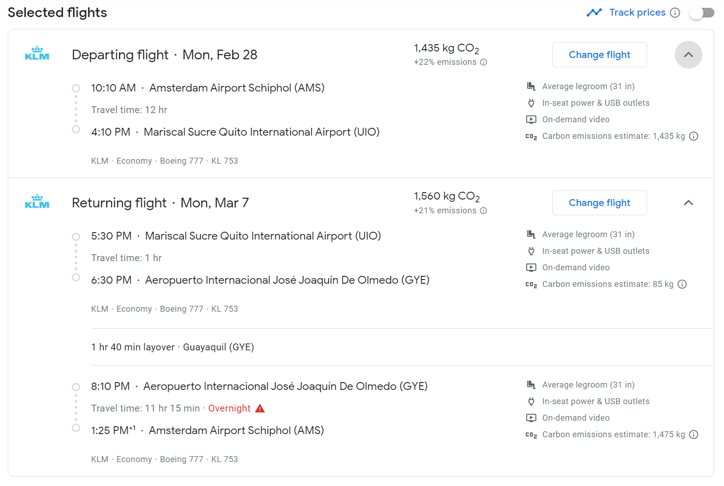Viewport: 724px width, 486px height.
Task: Click the Track prices info icon
Action: pos(675,13)
